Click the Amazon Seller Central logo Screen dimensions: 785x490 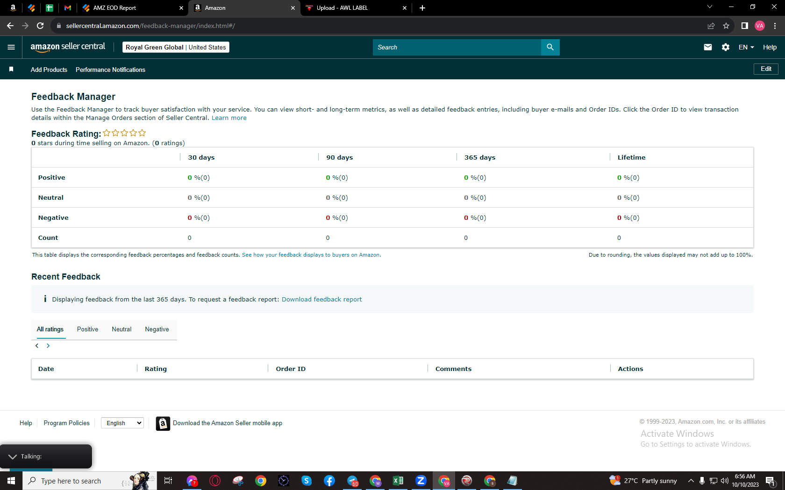coord(68,47)
